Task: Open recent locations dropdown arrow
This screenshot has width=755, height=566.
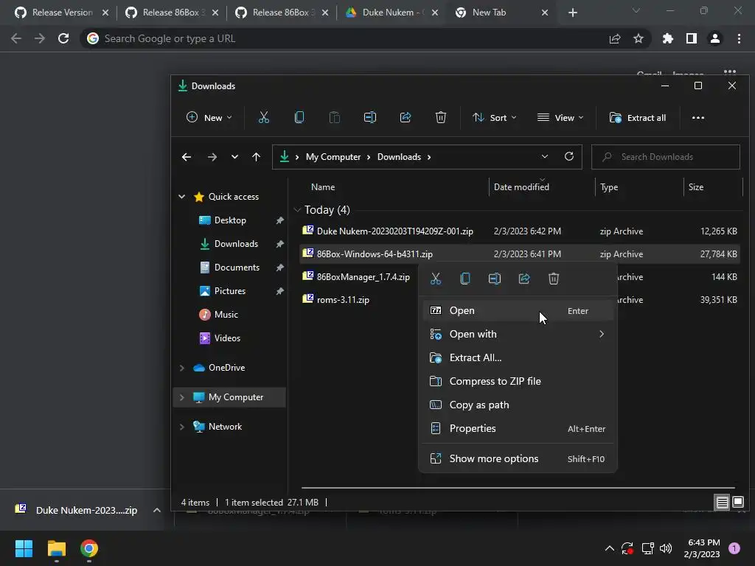Action: tap(234, 157)
